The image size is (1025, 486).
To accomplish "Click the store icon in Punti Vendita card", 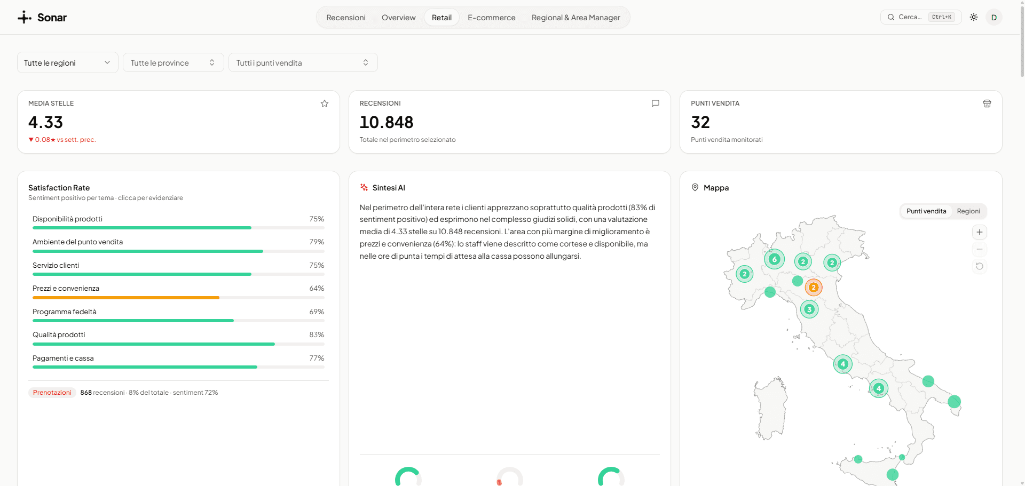I will (987, 103).
